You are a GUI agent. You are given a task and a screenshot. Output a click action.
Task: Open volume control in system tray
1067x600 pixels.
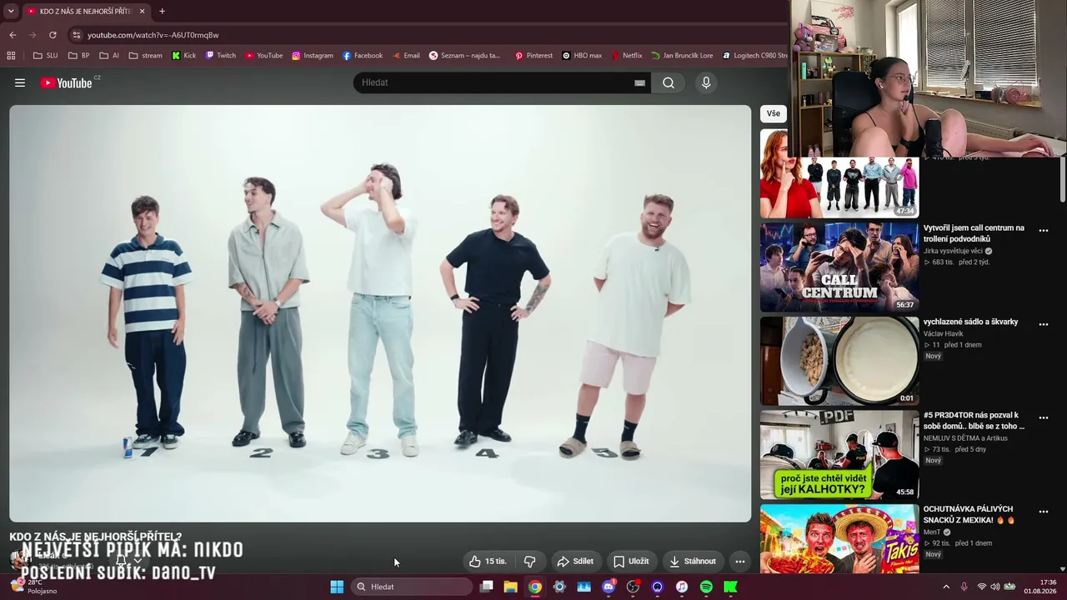click(x=994, y=587)
